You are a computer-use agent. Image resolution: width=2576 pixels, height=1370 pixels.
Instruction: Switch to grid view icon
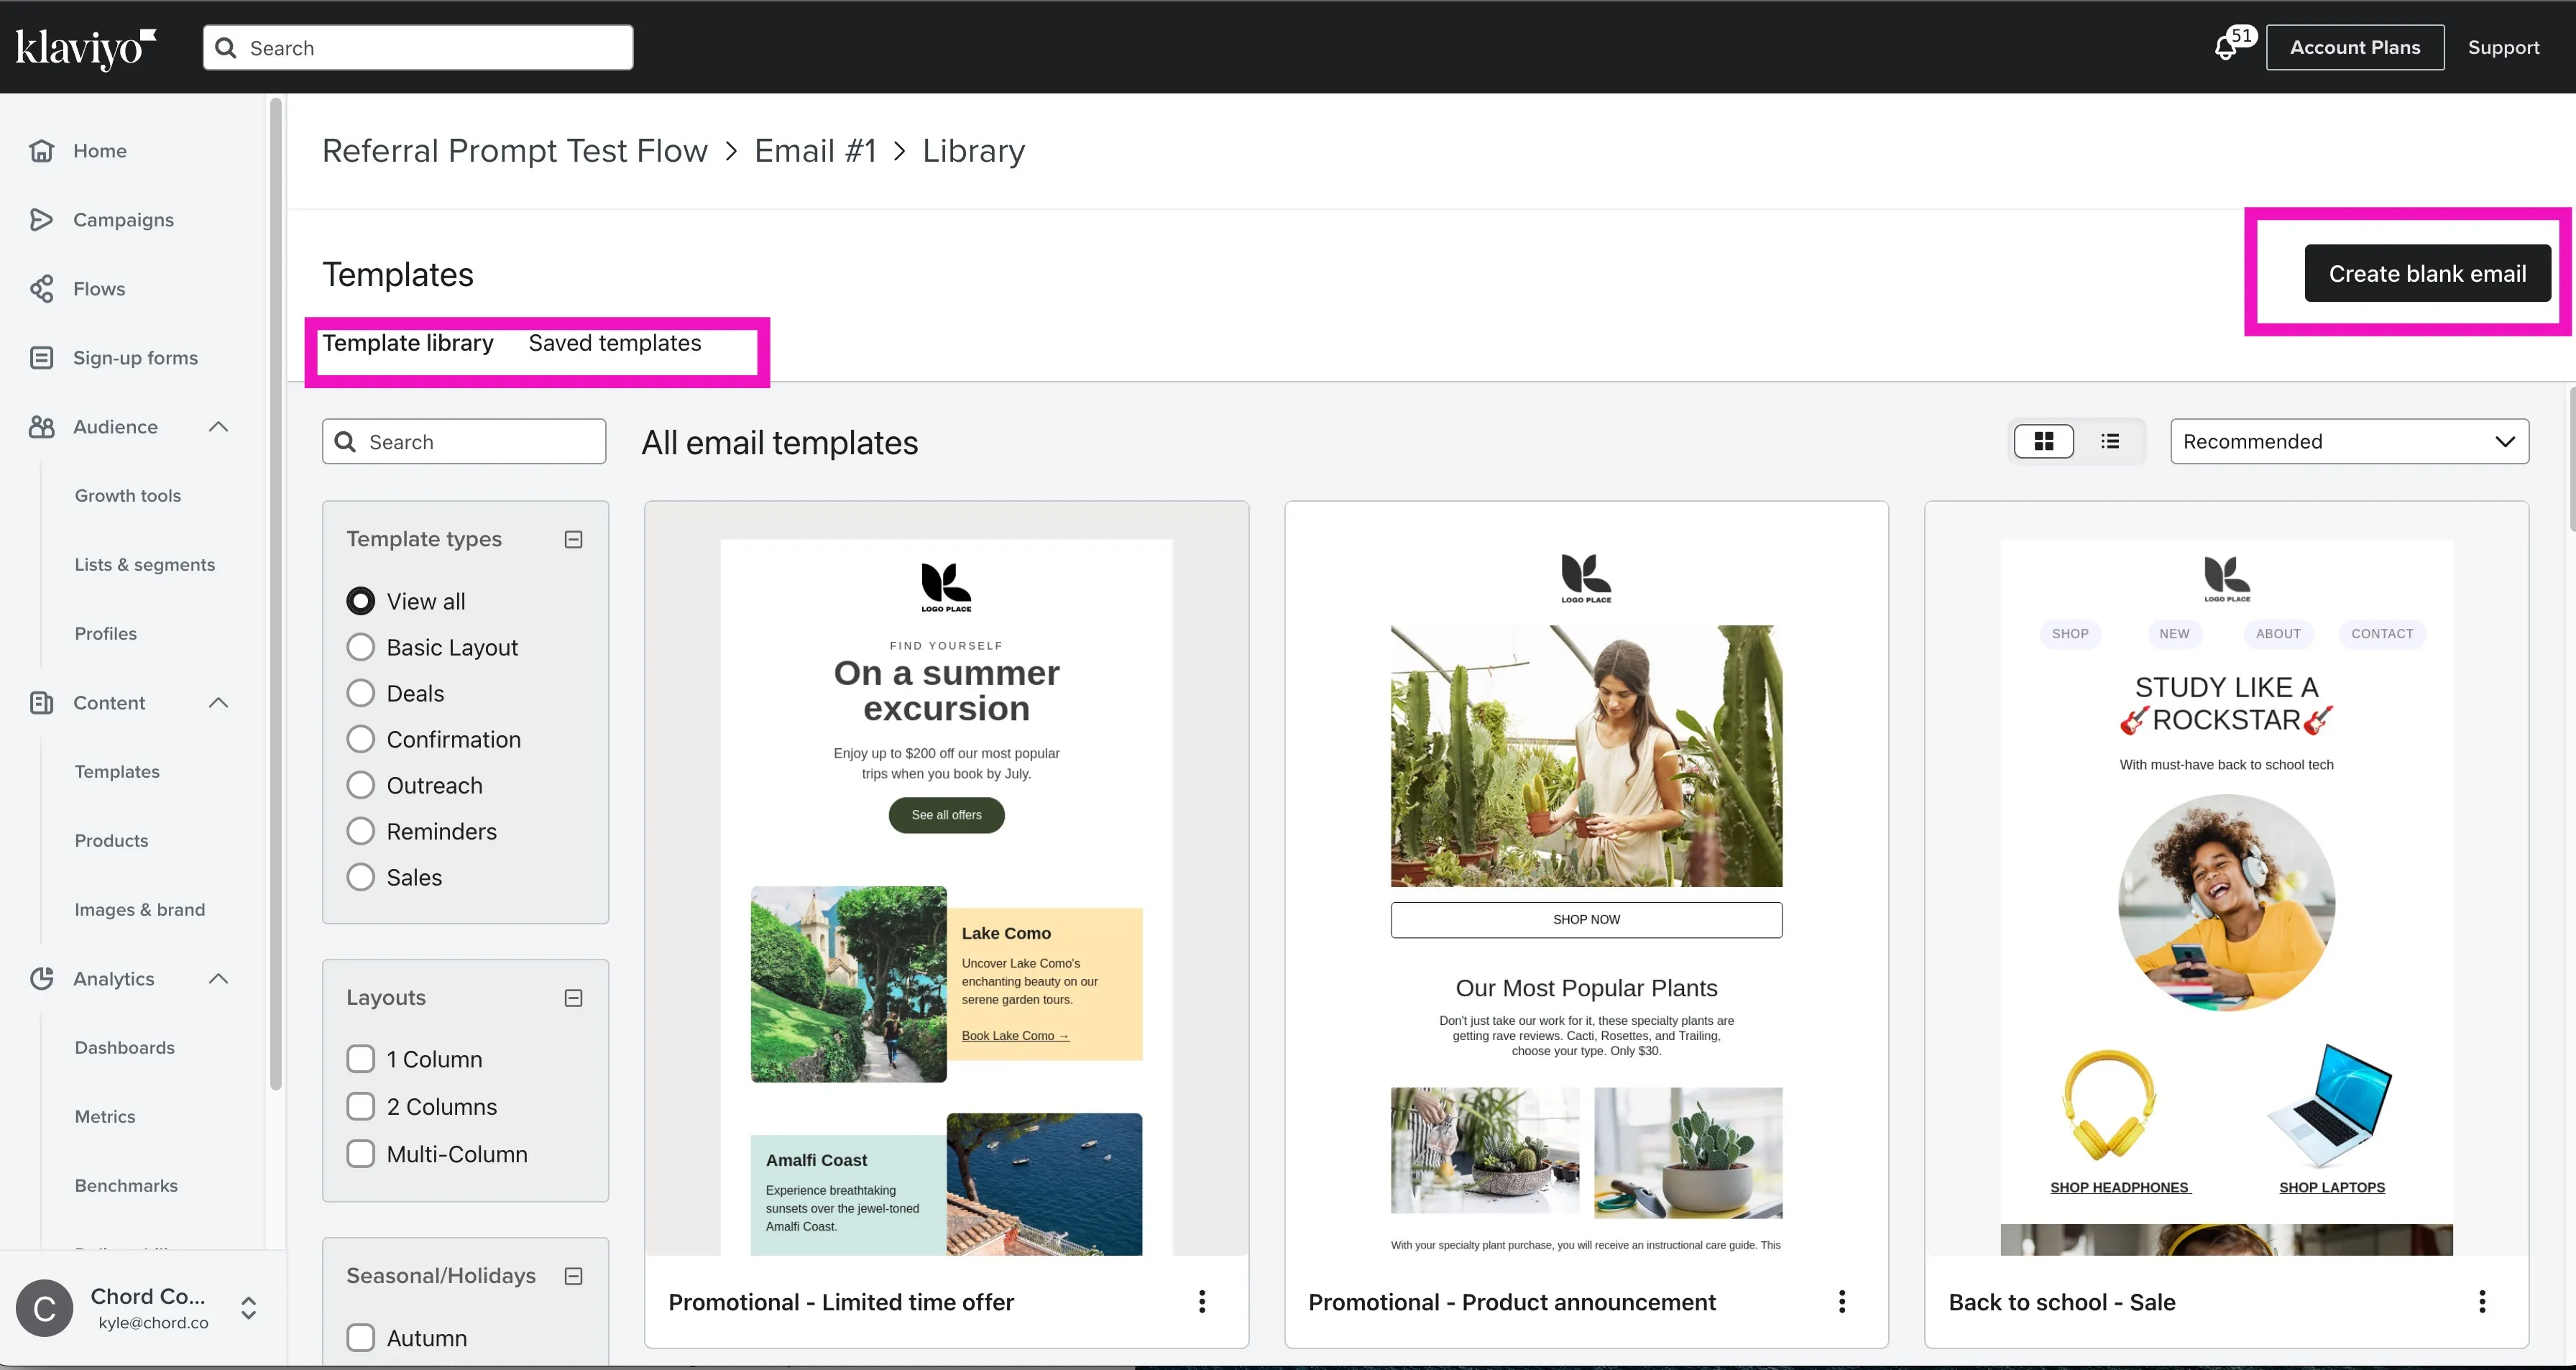click(2043, 441)
